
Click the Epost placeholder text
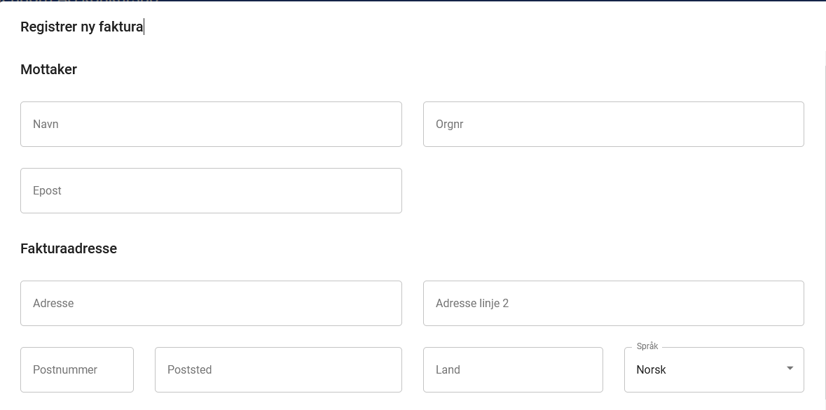pyautogui.click(x=47, y=191)
